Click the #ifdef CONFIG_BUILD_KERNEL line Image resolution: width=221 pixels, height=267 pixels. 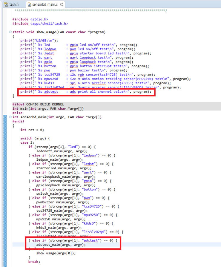click(x=38, y=104)
